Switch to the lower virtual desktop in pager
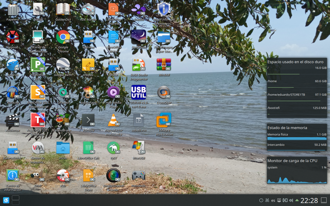 pos(15,203)
